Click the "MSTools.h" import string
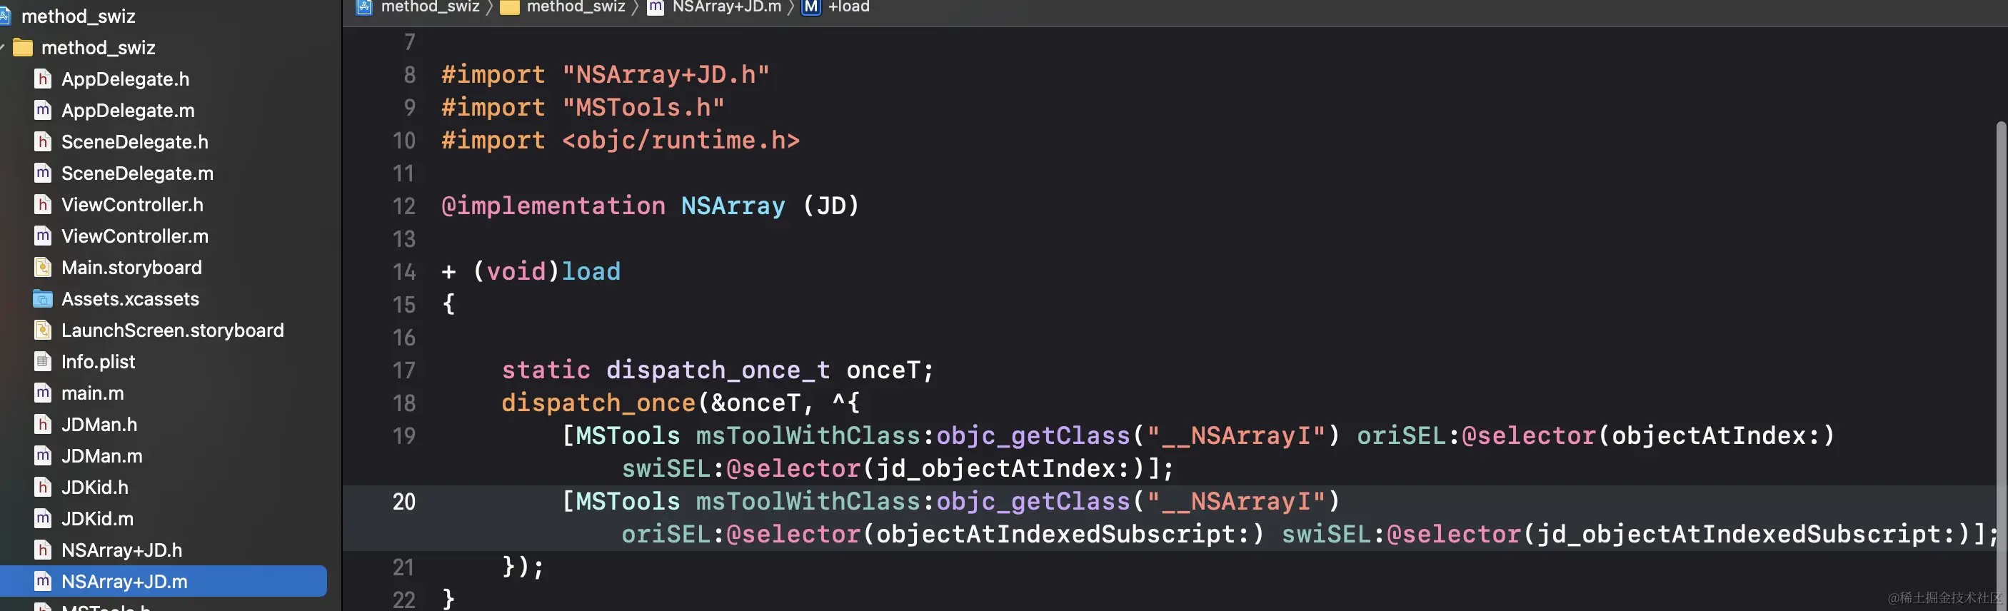 [x=643, y=108]
